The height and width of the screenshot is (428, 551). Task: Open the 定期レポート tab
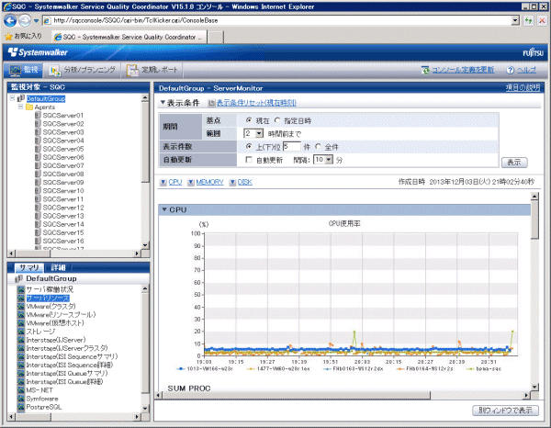pos(152,70)
